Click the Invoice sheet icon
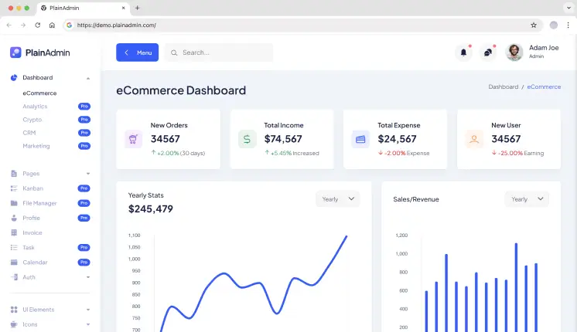The height and width of the screenshot is (332, 577). click(14, 232)
